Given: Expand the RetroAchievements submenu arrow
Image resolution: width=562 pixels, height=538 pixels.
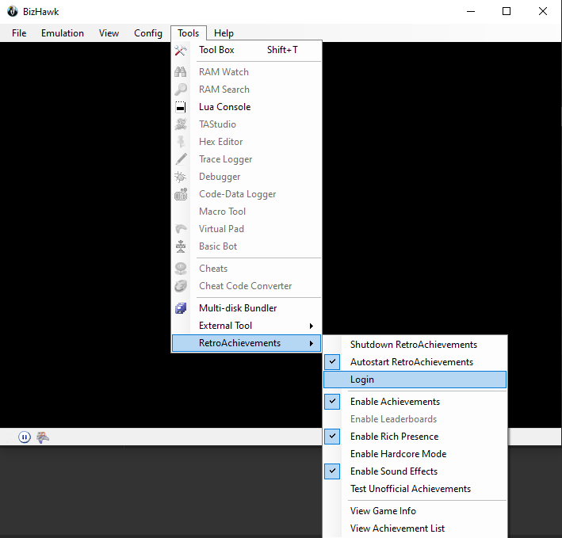Looking at the screenshot, I should pyautogui.click(x=311, y=344).
